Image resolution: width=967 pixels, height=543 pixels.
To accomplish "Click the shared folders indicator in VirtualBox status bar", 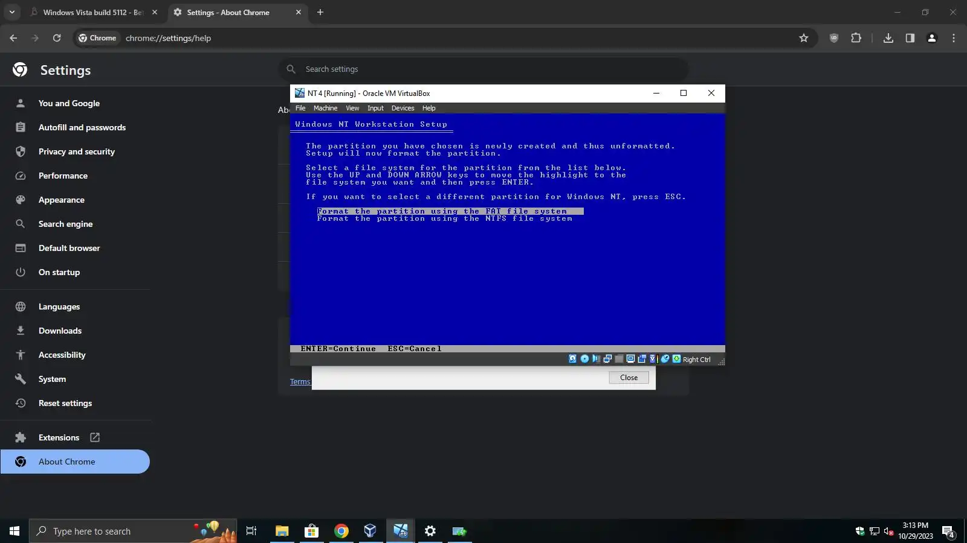I will [x=642, y=359].
